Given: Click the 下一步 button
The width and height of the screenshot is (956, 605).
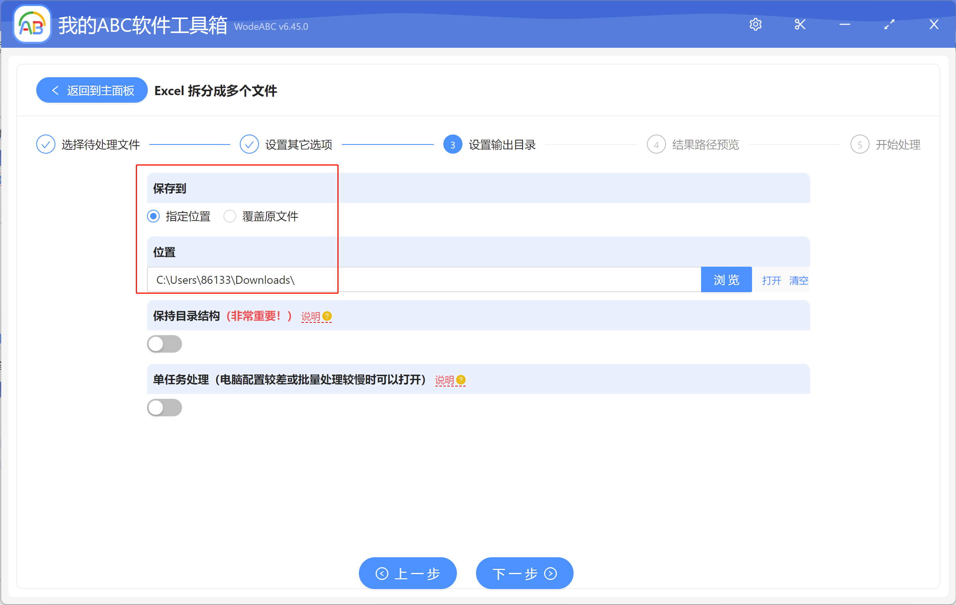Looking at the screenshot, I should [524, 573].
